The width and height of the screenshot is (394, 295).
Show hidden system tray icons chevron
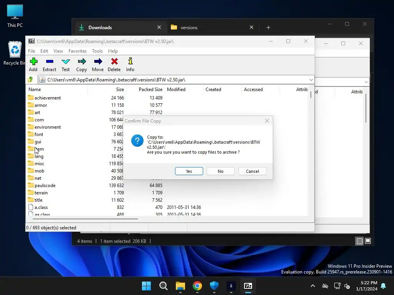point(312,286)
